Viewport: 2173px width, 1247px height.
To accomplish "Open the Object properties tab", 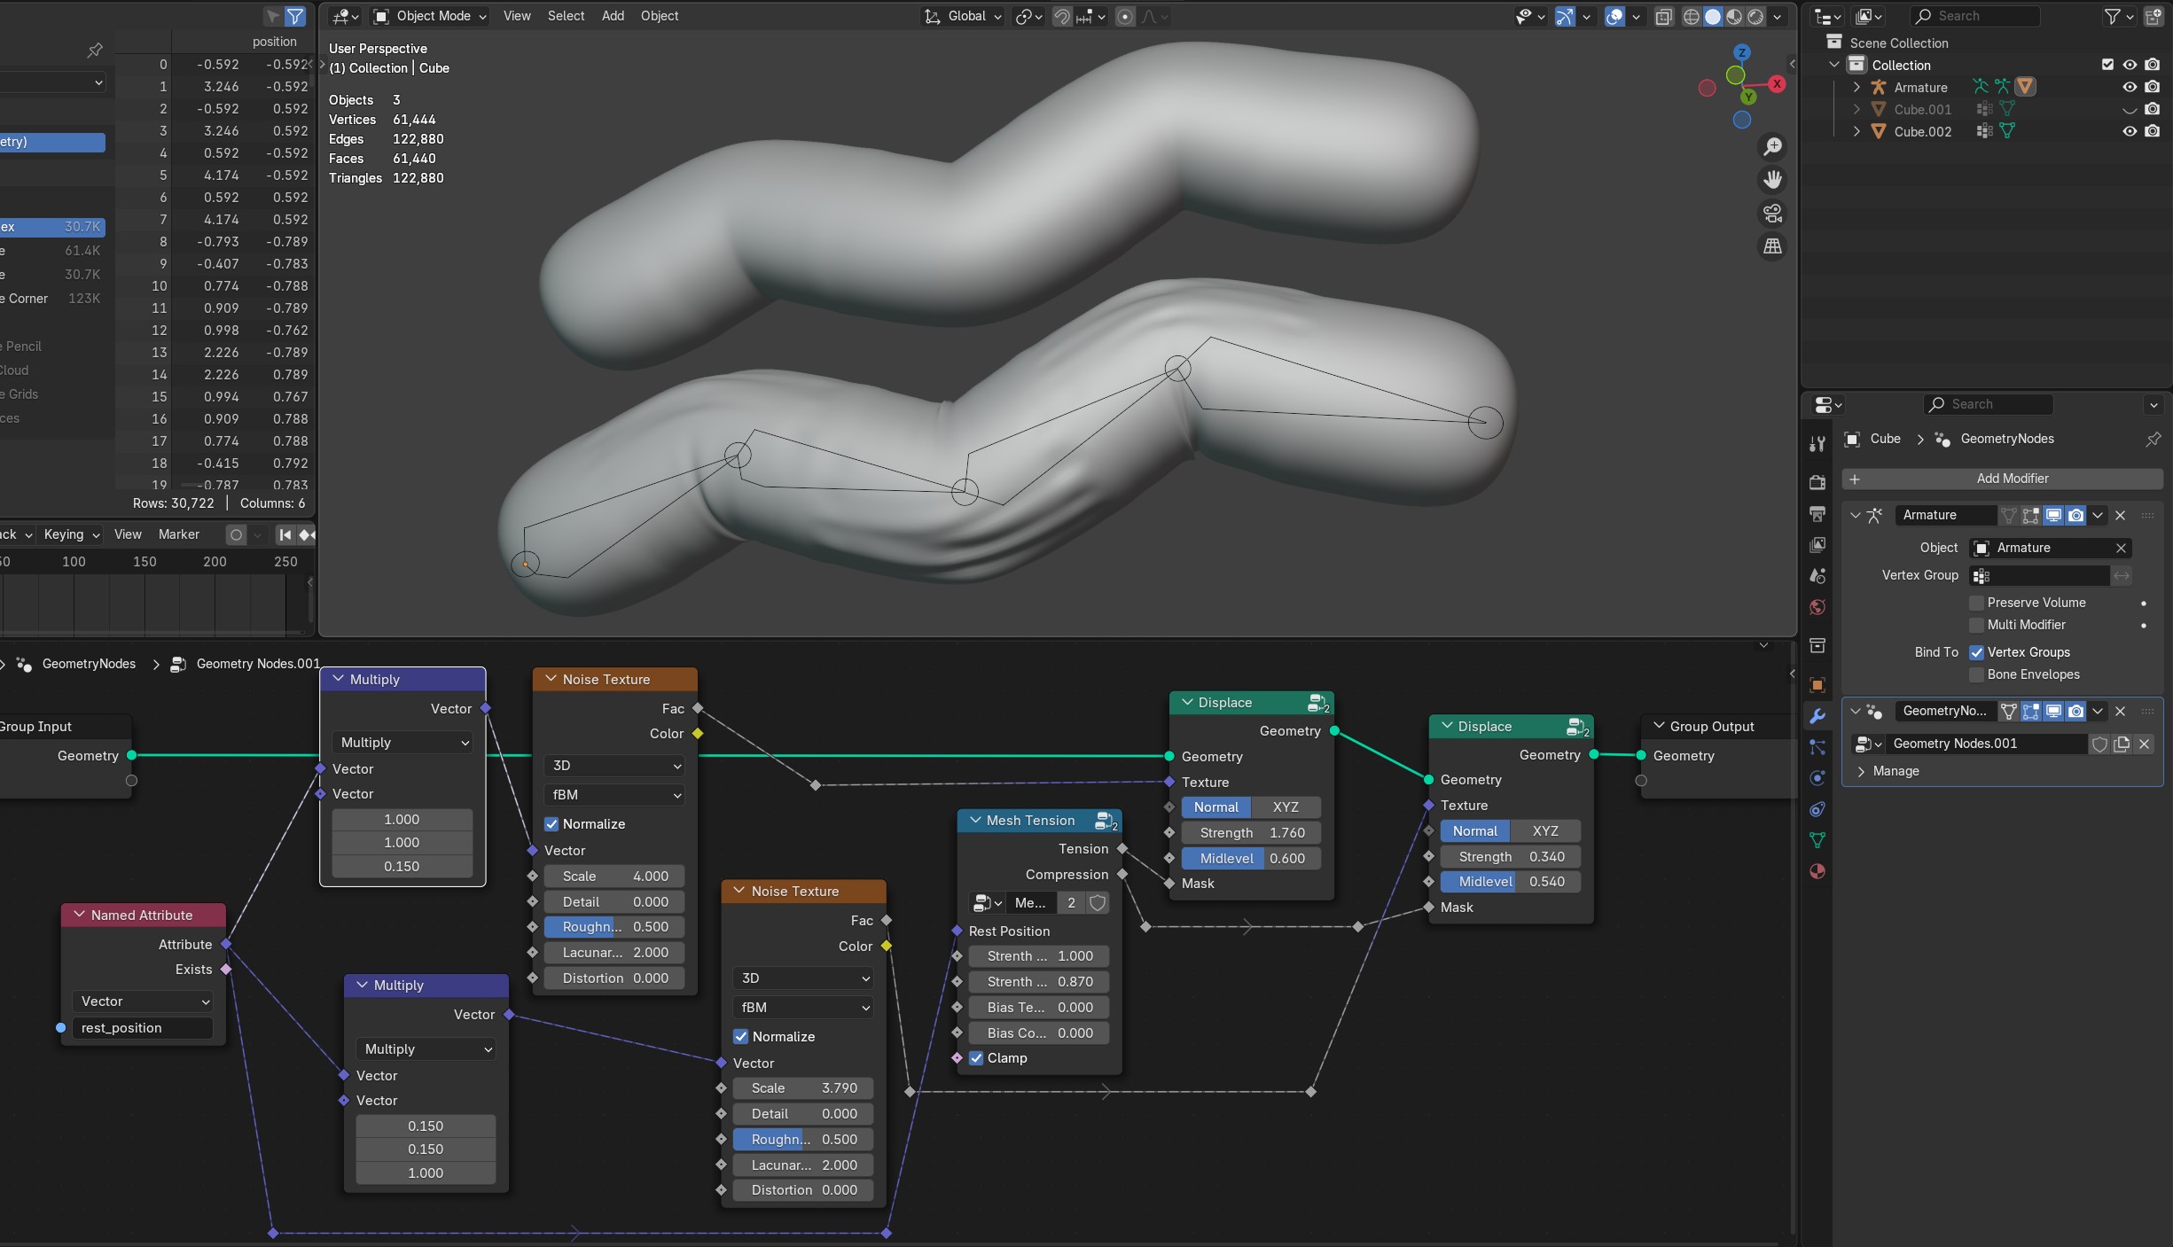I will click(x=1817, y=685).
